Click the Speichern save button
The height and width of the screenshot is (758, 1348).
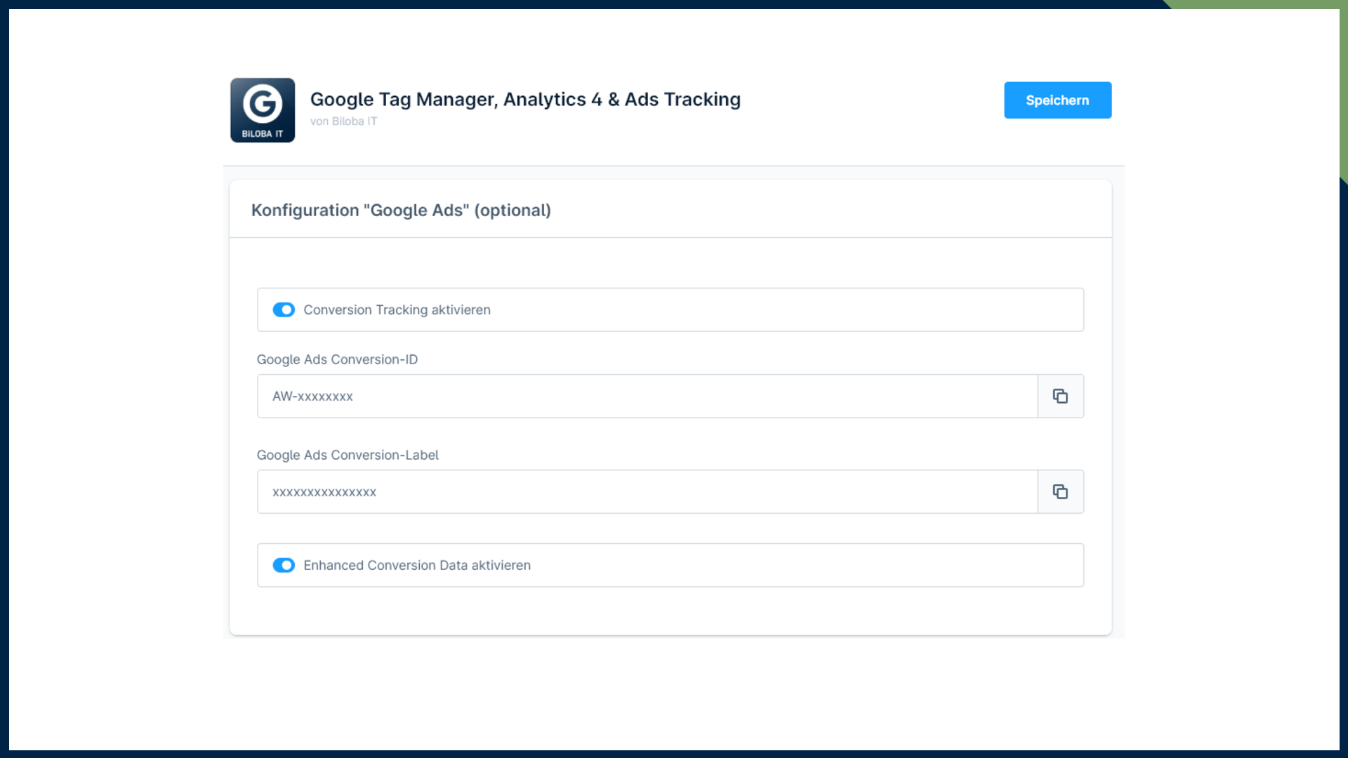click(x=1057, y=100)
